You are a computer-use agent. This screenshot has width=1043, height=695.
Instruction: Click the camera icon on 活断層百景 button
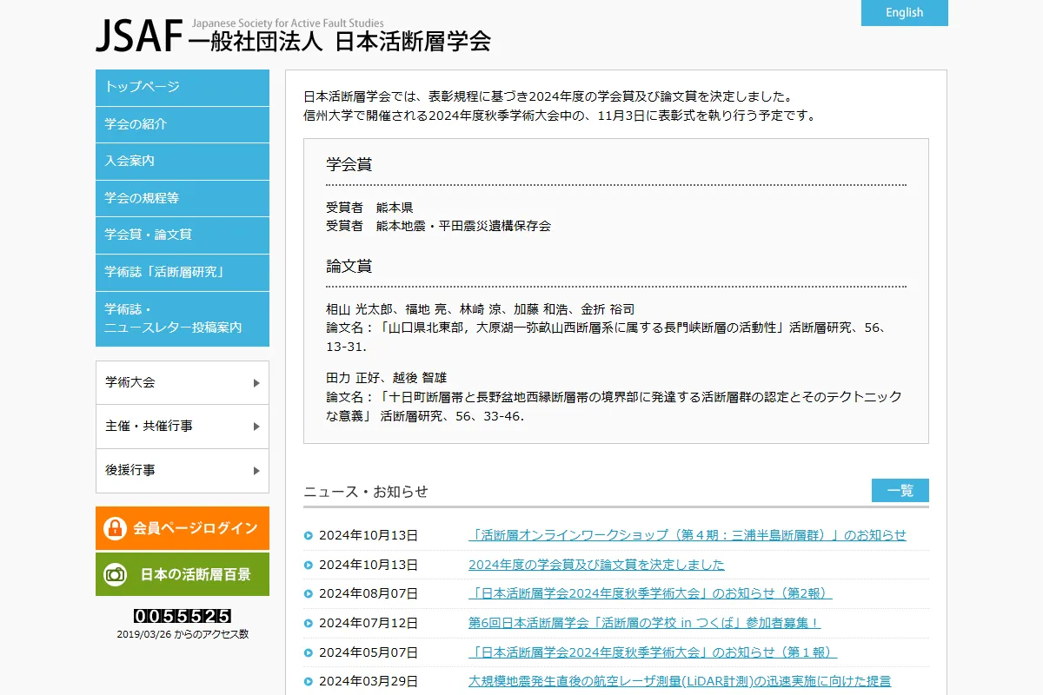click(115, 574)
